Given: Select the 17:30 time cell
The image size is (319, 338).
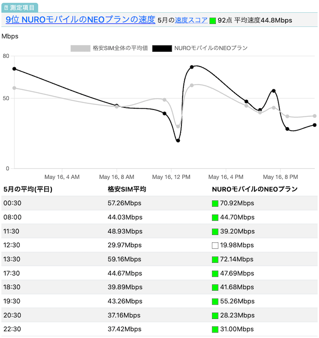Looking at the screenshot, I should 12,274.
